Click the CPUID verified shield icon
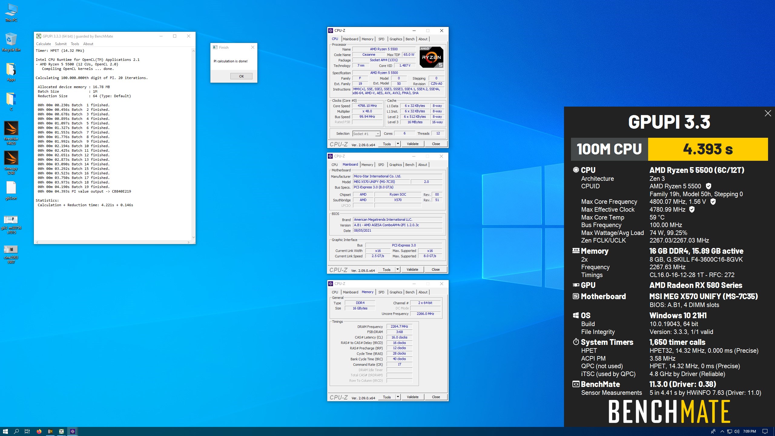 coord(708,186)
